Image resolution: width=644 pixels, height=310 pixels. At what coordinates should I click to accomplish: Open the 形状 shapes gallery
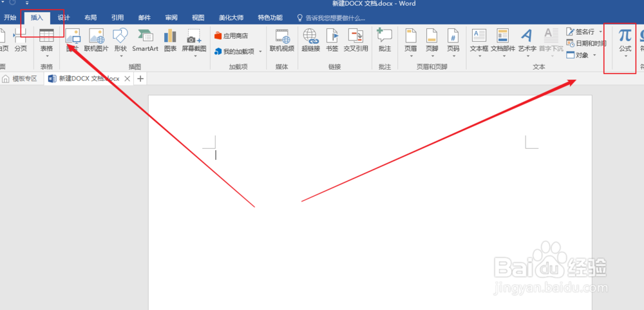pyautogui.click(x=120, y=43)
